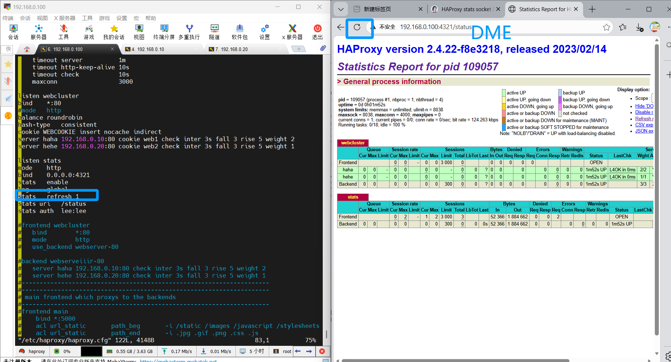Open the 隧道 (Tunneling) toolbar icon
The width and height of the screenshot is (671, 362).
[214, 32]
